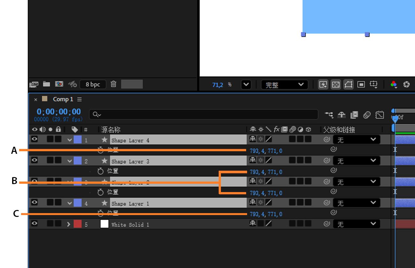Hide Shape Layer 1 with its eye icon
Viewport: 415px width, 268px height.
(x=34, y=202)
